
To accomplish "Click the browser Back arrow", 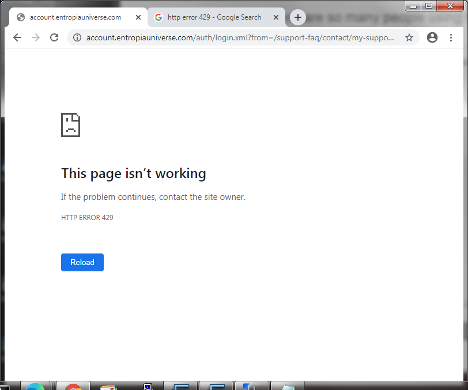I will pos(17,37).
